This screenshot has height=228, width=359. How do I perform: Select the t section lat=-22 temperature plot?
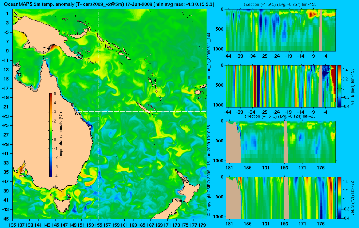click(x=281, y=142)
